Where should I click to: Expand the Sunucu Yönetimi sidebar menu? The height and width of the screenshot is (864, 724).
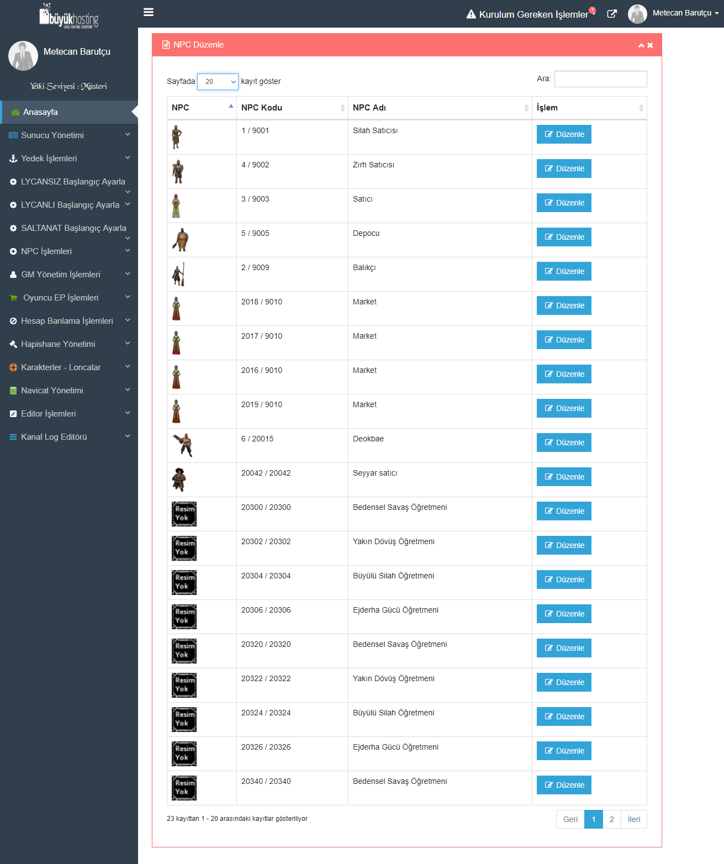69,135
